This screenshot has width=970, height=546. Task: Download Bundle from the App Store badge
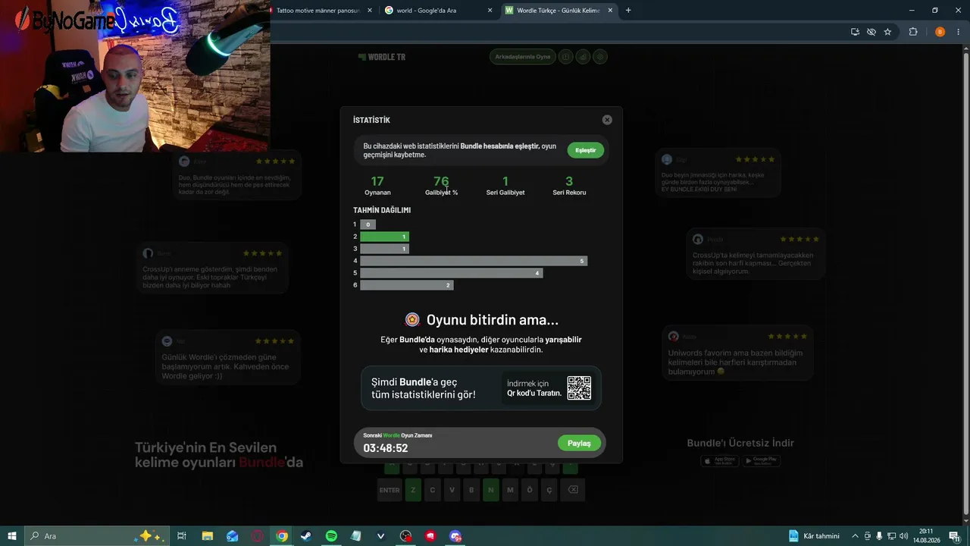point(720,460)
